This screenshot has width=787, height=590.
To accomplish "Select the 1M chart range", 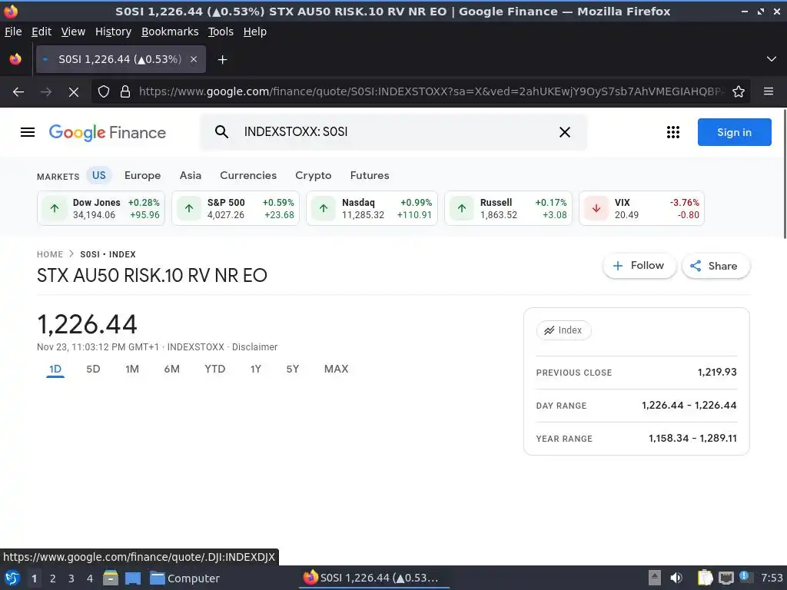I will click(x=132, y=370).
